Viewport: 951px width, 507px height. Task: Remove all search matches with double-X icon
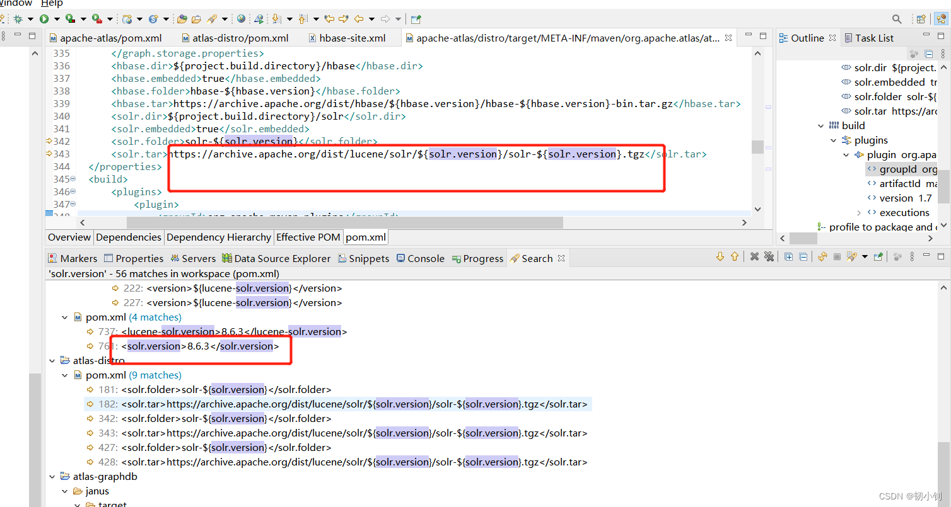click(x=769, y=257)
